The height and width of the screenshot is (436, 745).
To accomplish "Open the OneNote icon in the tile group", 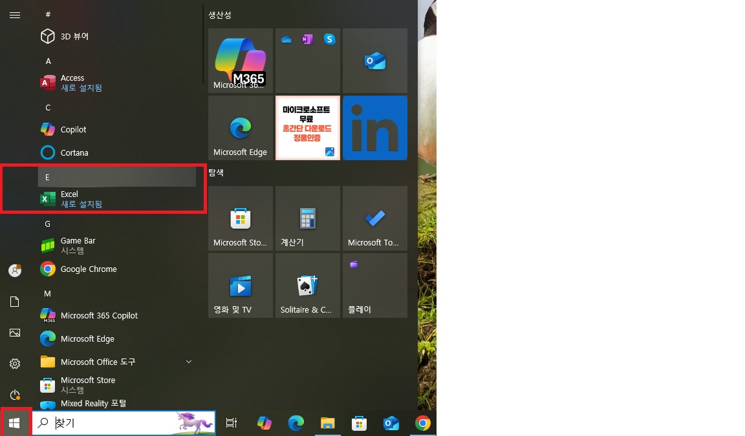I will [x=307, y=39].
